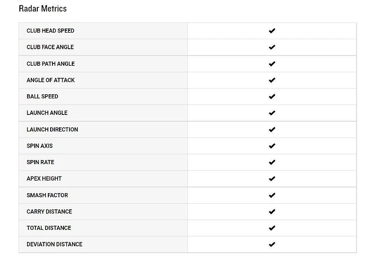Viewport: 368px width, 263px height.
Task: Click the SPIN AXIS row label
Action: click(x=40, y=146)
